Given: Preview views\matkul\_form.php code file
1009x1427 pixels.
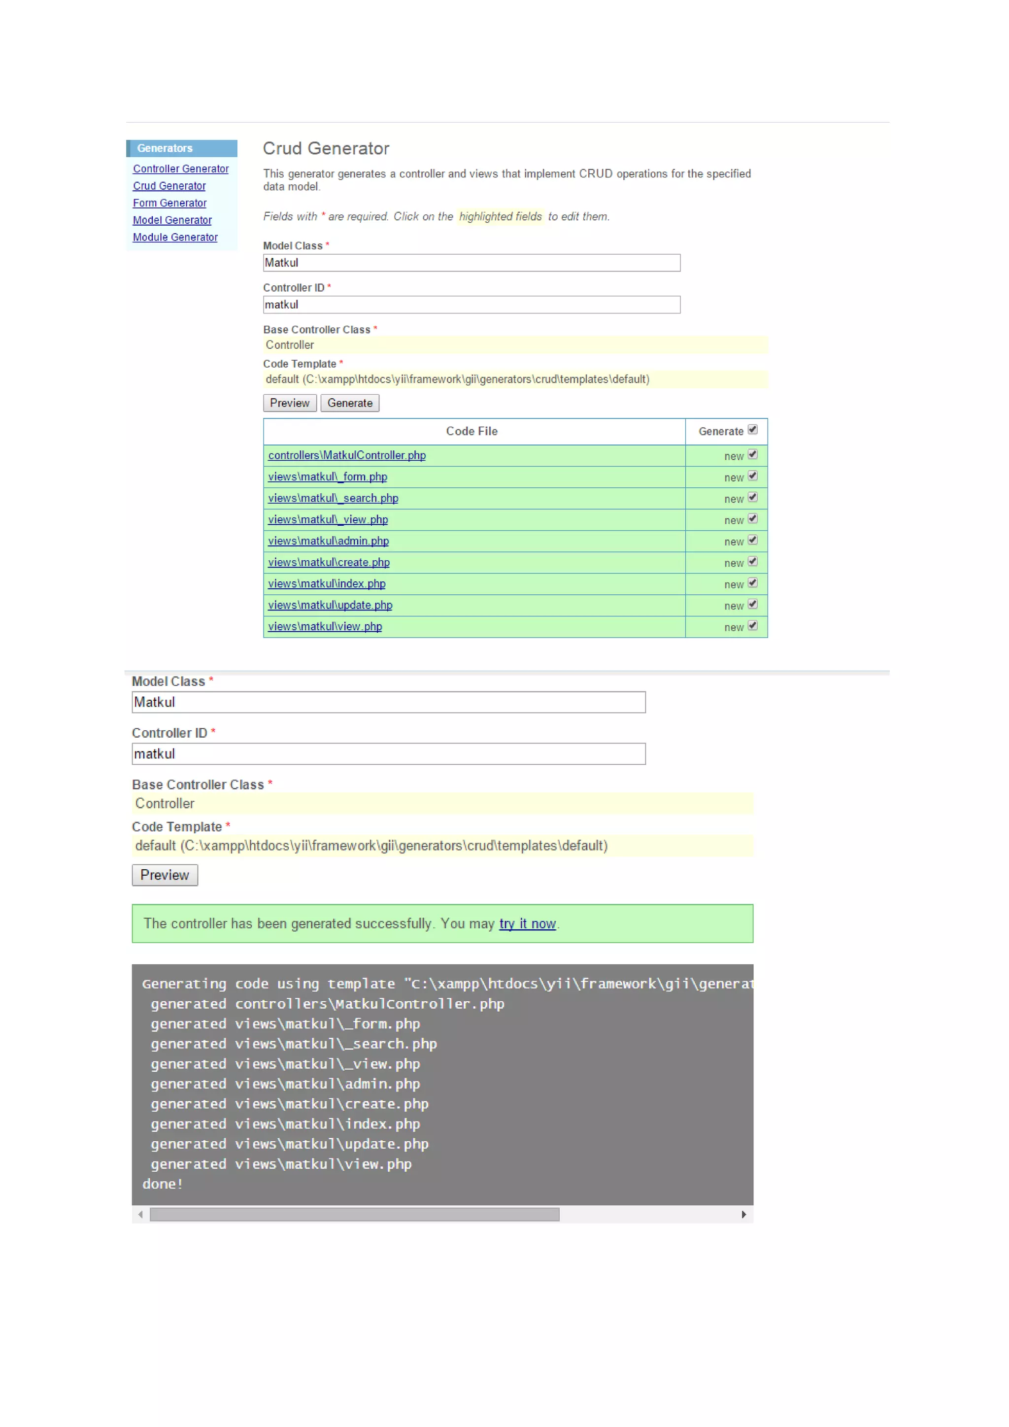Looking at the screenshot, I should pos(328,476).
